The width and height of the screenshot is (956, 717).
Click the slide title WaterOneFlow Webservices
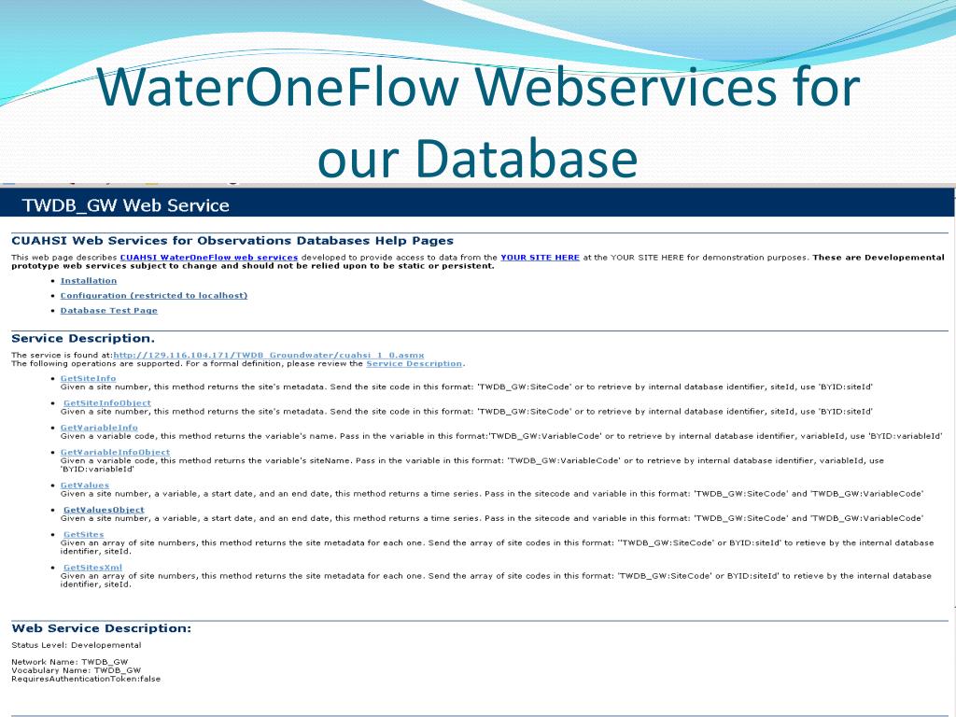[478, 89]
